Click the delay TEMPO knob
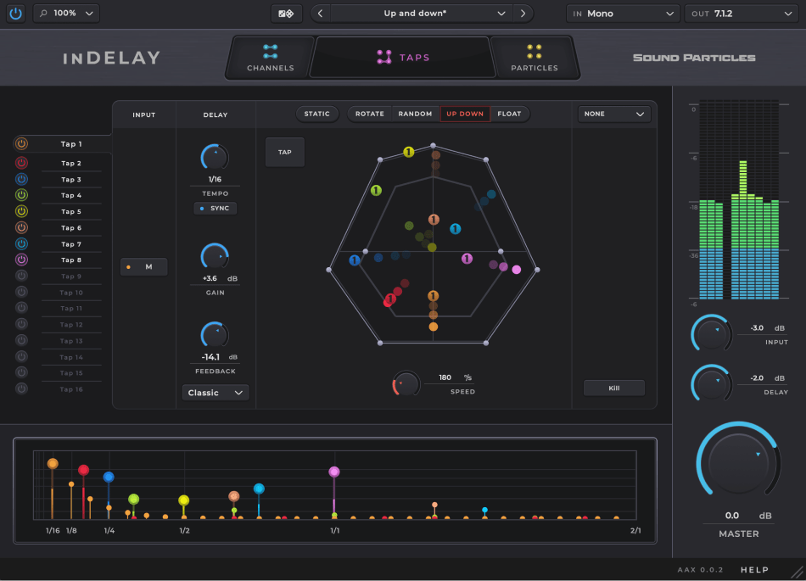The image size is (806, 581). (215, 158)
